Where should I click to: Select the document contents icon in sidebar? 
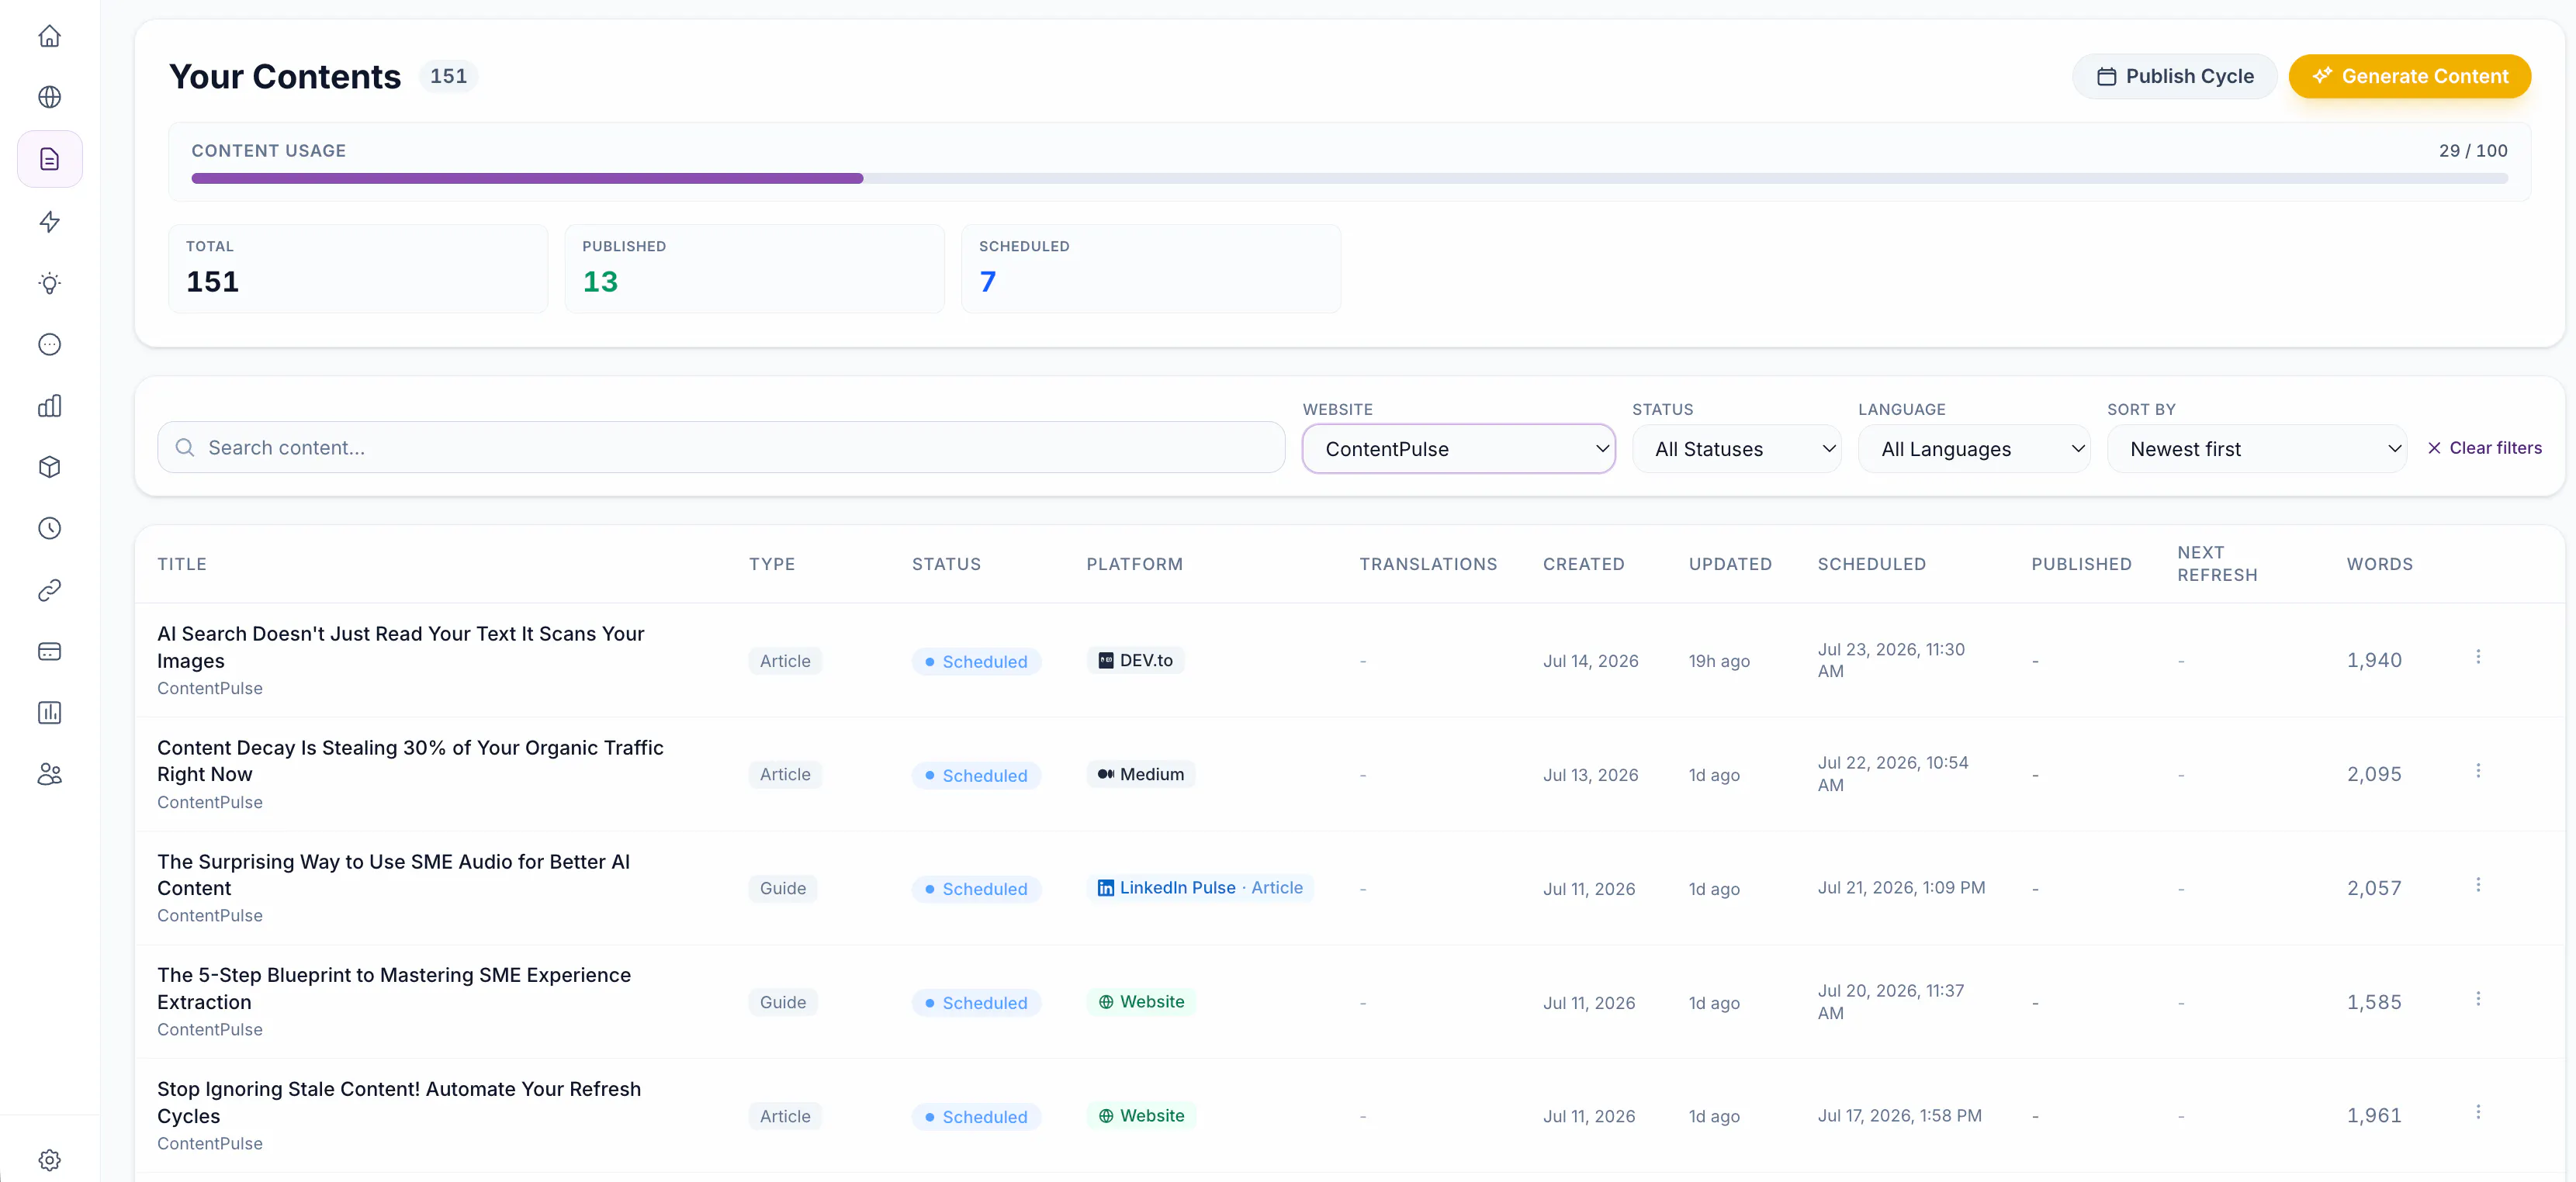tap(49, 159)
